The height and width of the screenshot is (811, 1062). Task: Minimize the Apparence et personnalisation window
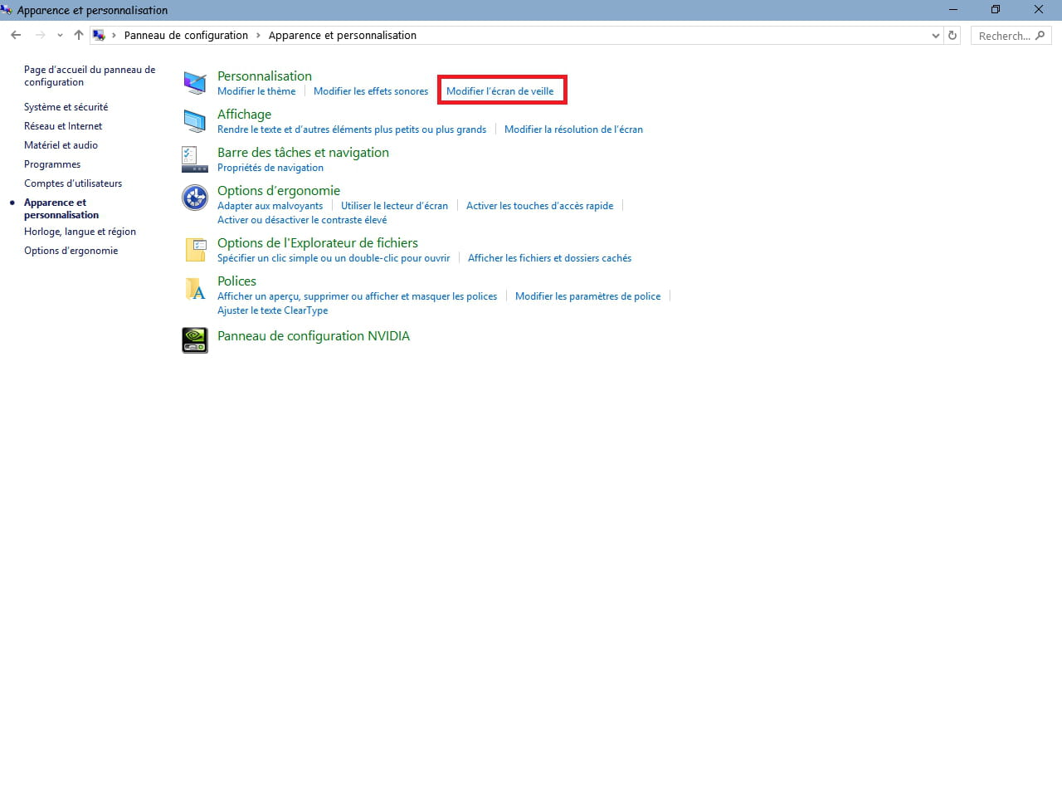pyautogui.click(x=954, y=10)
